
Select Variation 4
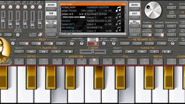94,62
